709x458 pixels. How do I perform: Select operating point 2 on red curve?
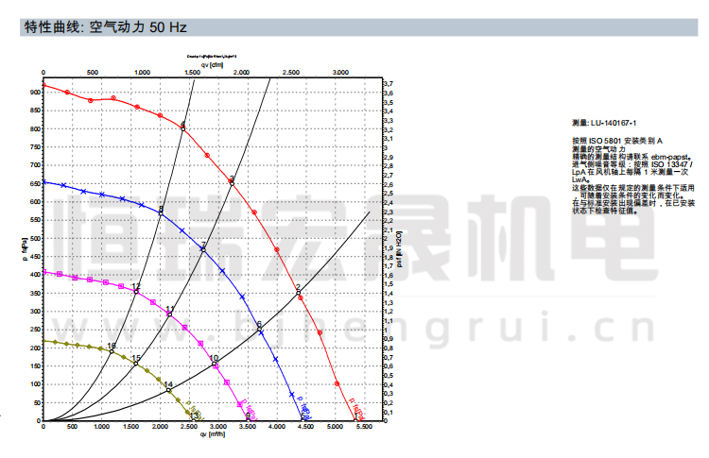pos(300,294)
